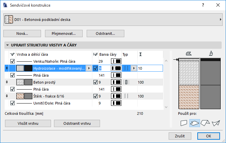Click the Hydroizolace layer type icon
226x143 pixels.
click(x=126, y=68)
